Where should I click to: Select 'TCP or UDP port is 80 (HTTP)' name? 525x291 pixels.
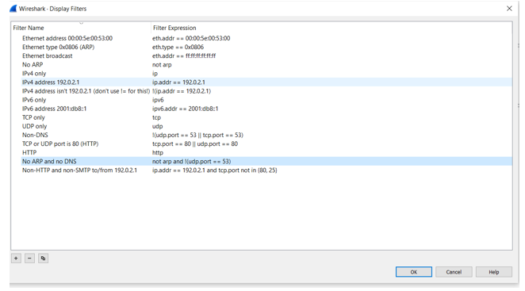(60, 144)
